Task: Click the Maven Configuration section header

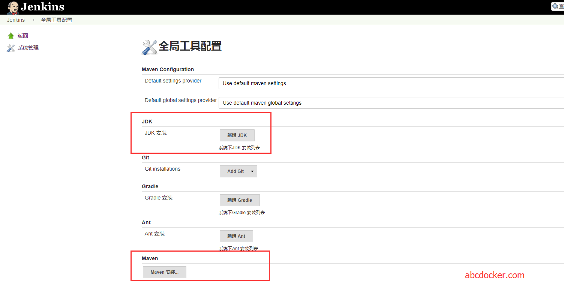Action: click(168, 69)
